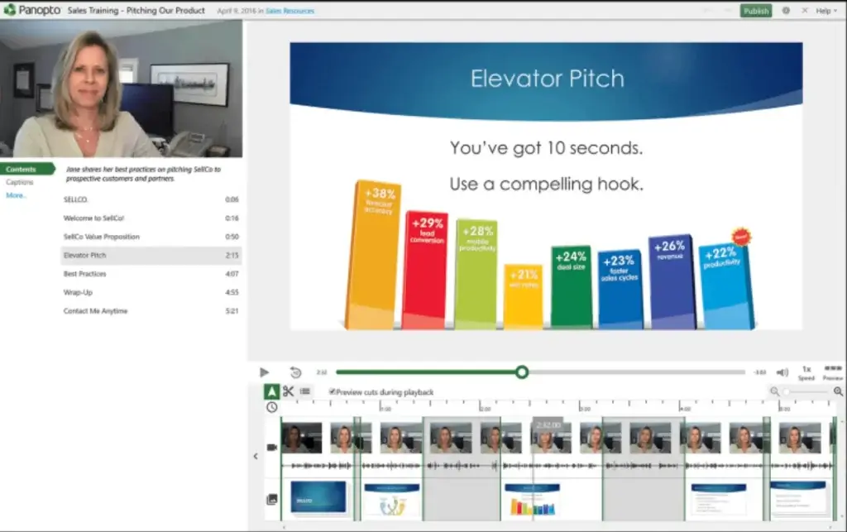Click the playback progress slider handle
Viewport: 847px width, 532px height.
point(521,372)
